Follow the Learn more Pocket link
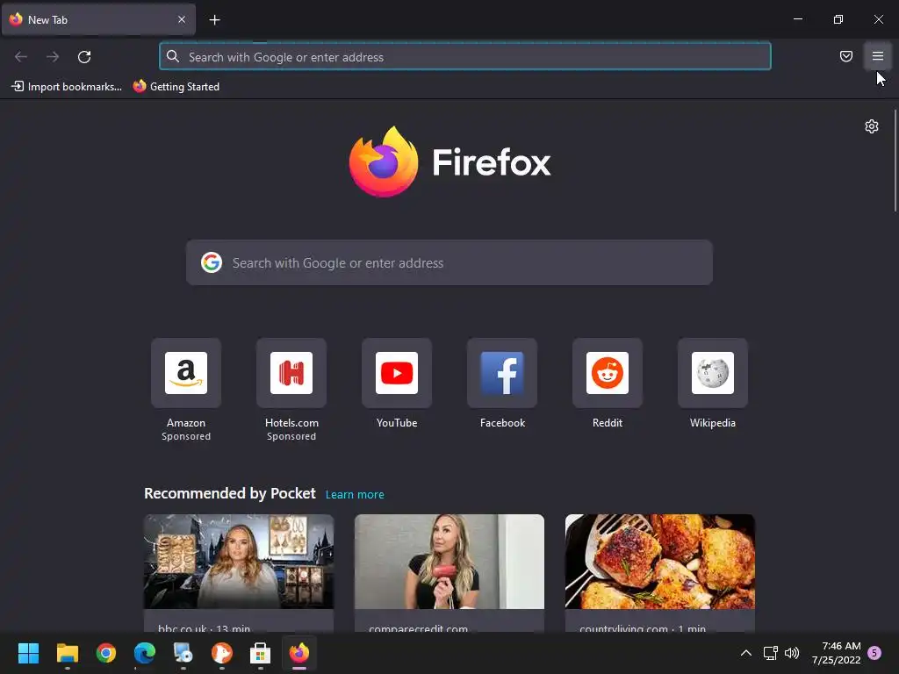899x674 pixels. click(355, 495)
